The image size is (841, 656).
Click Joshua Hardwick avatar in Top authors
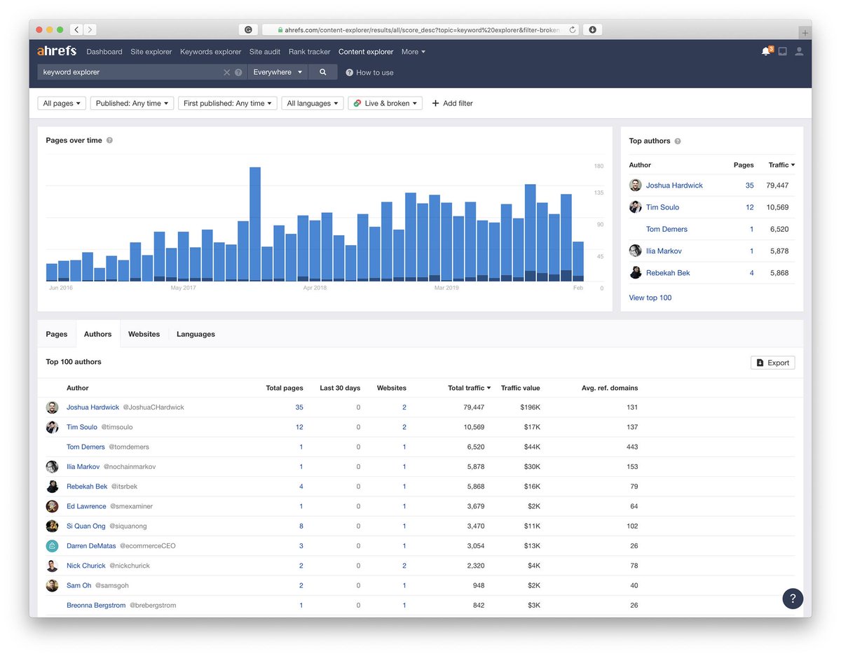(x=635, y=186)
